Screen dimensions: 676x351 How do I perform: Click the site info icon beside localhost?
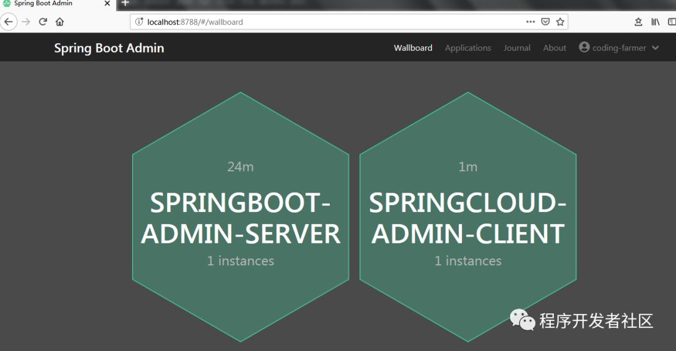point(139,21)
